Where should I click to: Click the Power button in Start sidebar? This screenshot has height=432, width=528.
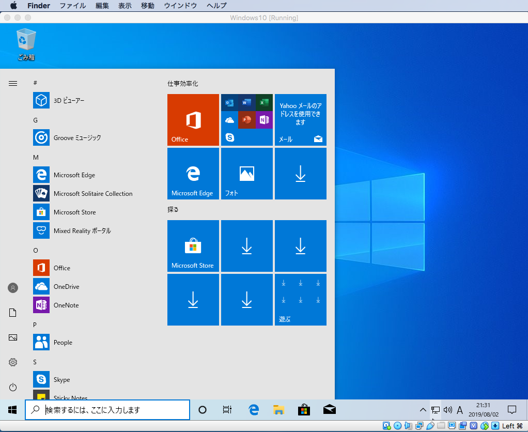13,387
